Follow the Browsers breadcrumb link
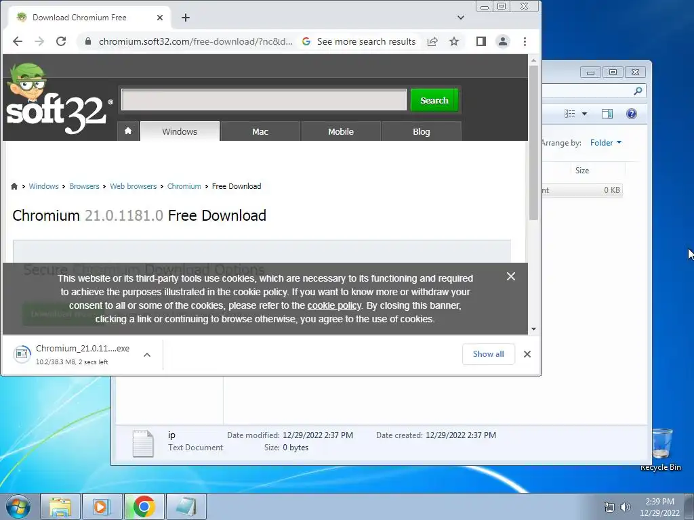Image resolution: width=694 pixels, height=520 pixels. pyautogui.click(x=84, y=186)
